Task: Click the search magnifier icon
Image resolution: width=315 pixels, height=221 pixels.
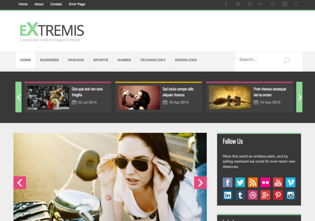Action: [286, 60]
